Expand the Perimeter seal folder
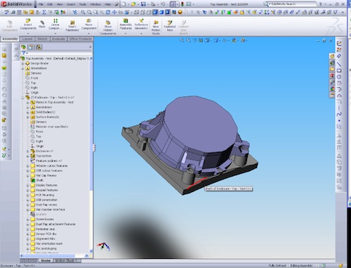Screen dimensions: 351x268 27,229
